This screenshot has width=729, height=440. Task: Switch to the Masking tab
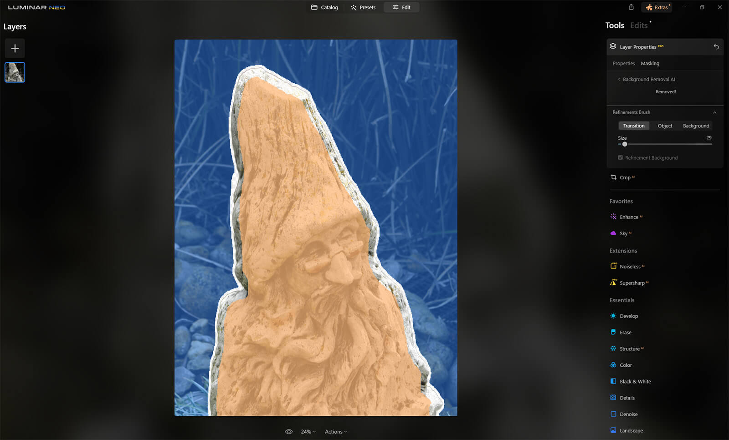(650, 64)
